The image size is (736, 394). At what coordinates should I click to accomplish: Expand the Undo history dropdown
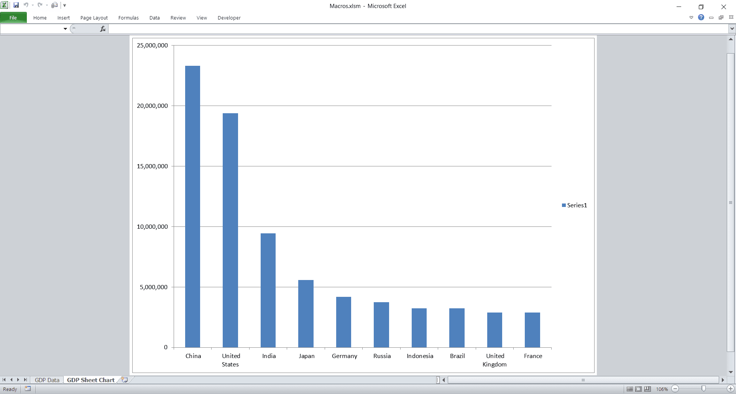click(x=33, y=5)
